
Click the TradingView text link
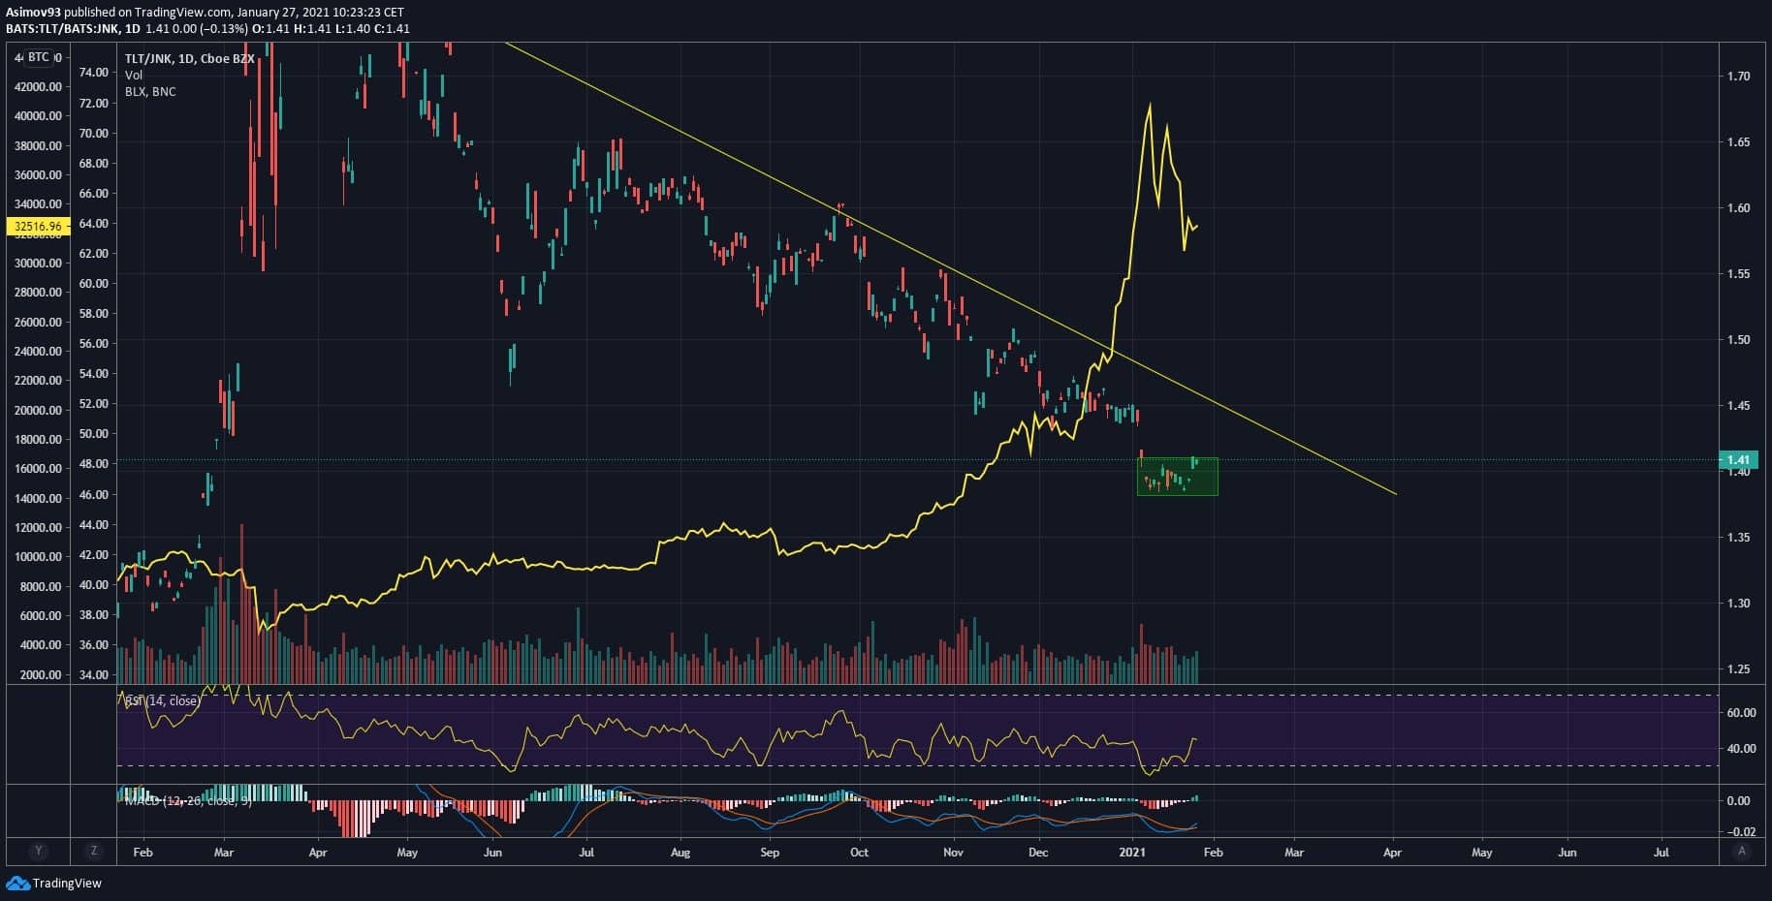coord(67,883)
